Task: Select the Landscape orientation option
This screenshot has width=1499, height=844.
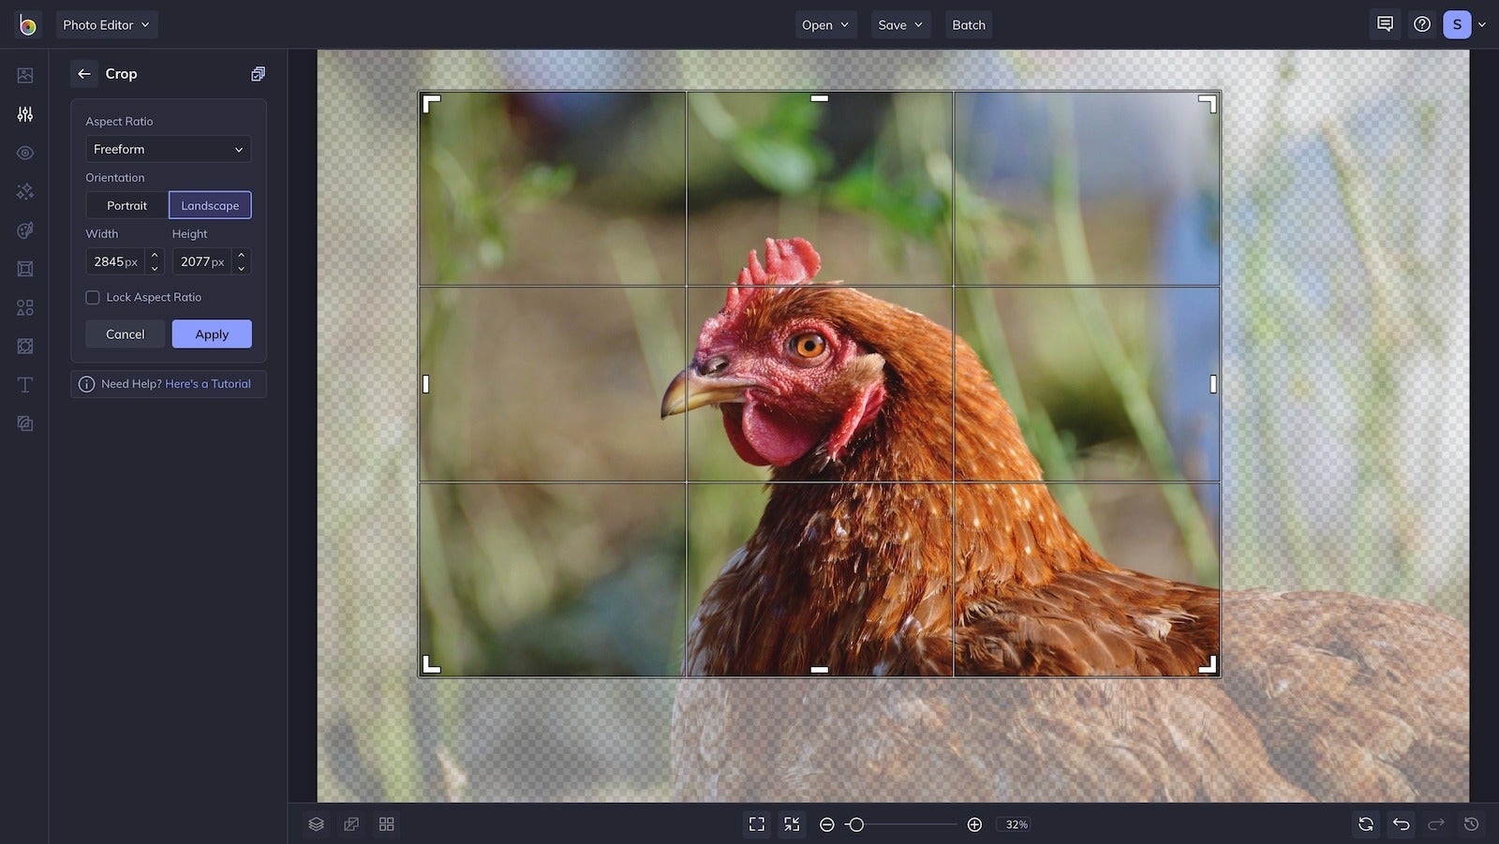Action: click(x=210, y=205)
